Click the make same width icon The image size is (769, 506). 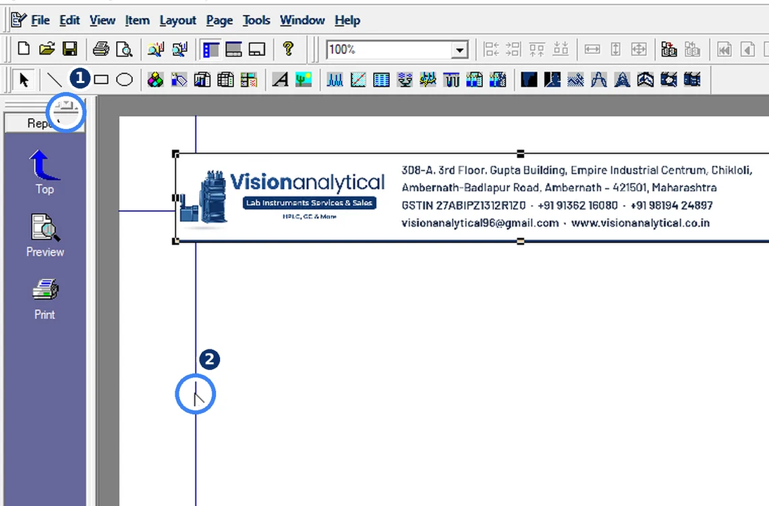592,49
